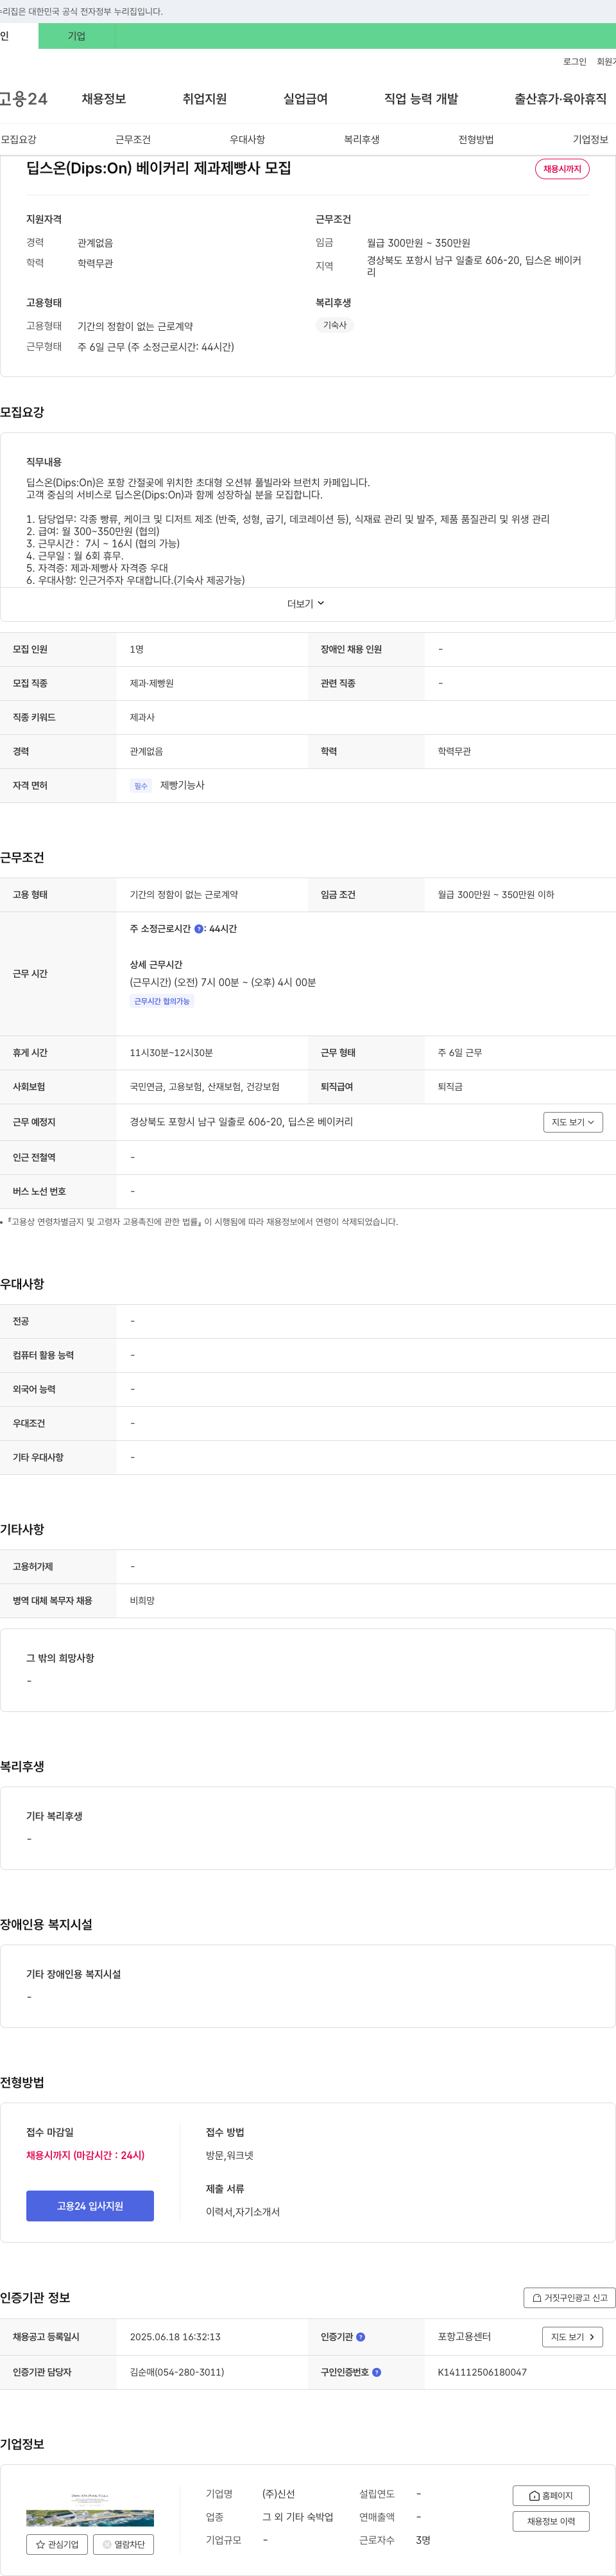616x2576 pixels.
Task: Click the 제과·제빵원 job category cell
Action: click(x=151, y=683)
